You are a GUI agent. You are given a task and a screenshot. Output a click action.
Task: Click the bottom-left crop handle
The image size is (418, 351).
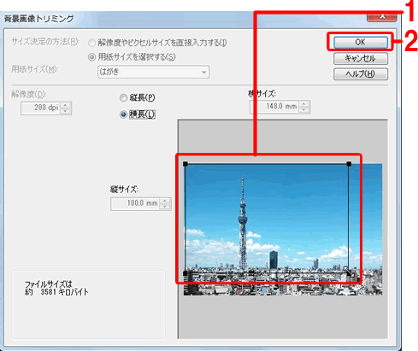pyautogui.click(x=185, y=273)
